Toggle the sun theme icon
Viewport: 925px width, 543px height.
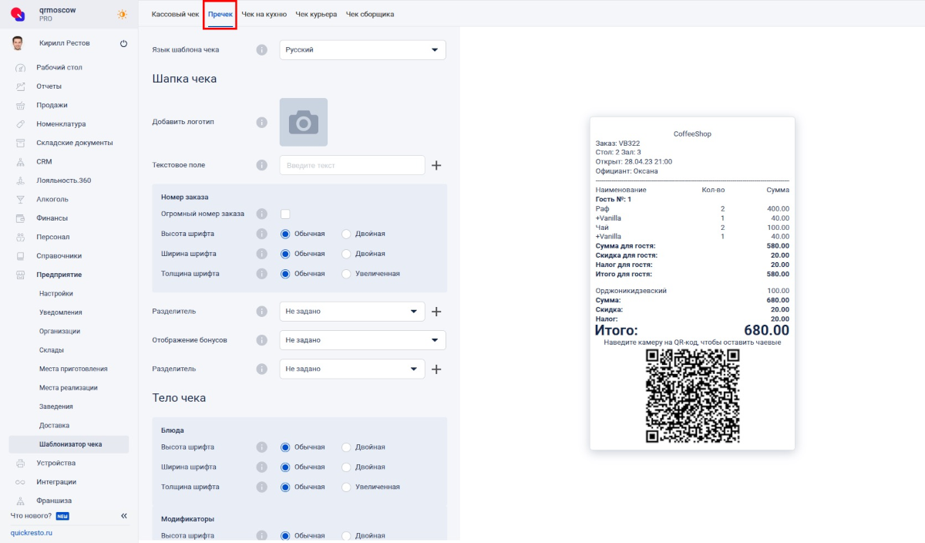(x=123, y=14)
